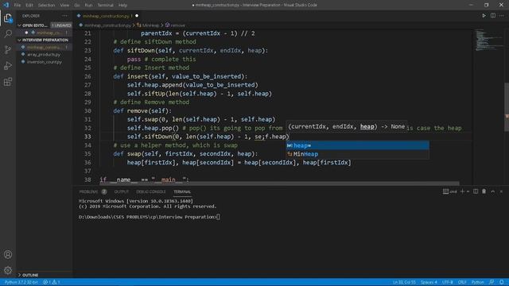
Task: Open the View menu
Action: [64, 6]
